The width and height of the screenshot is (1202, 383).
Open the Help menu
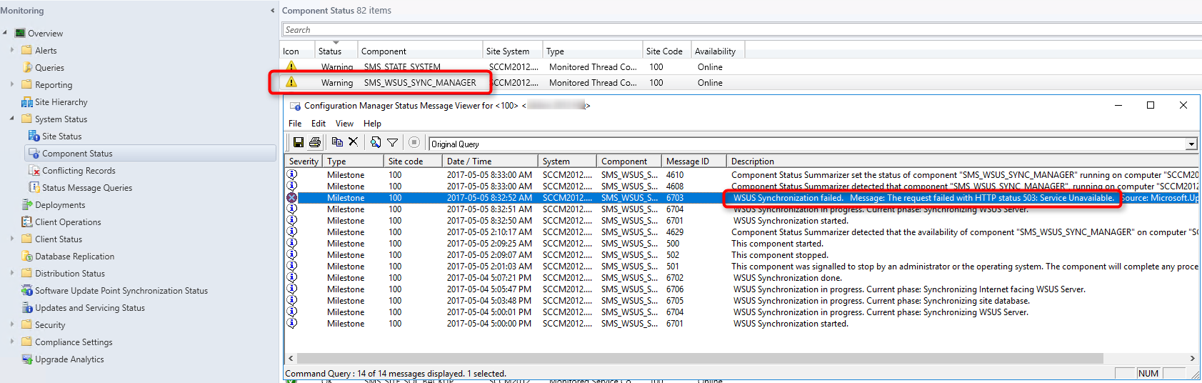click(x=372, y=123)
